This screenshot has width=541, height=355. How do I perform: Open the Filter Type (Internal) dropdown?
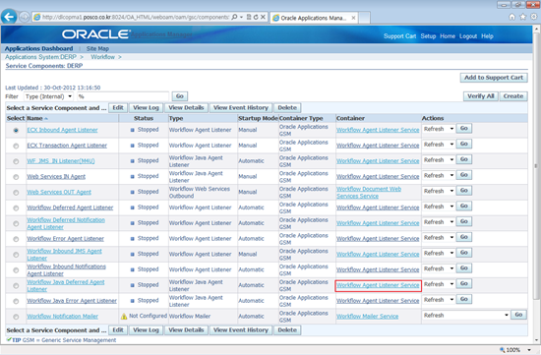point(48,96)
